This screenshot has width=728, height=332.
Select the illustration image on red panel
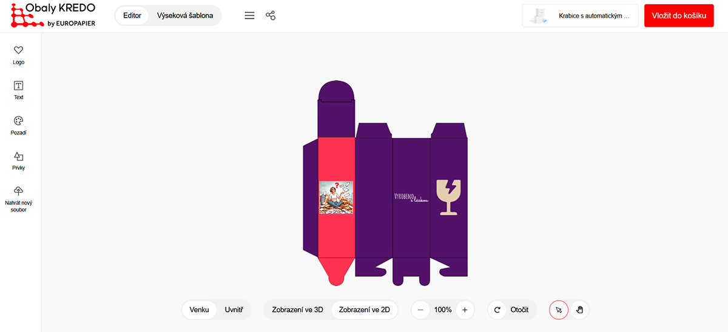coord(337,197)
